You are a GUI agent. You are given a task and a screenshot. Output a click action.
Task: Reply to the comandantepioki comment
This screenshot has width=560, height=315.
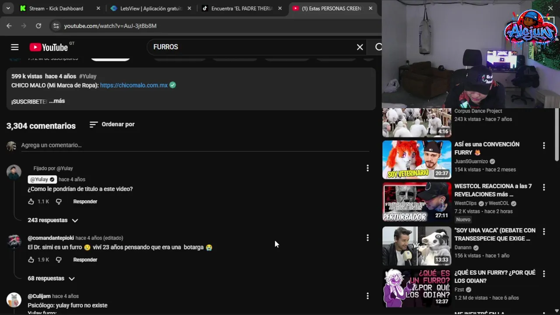[85, 260]
